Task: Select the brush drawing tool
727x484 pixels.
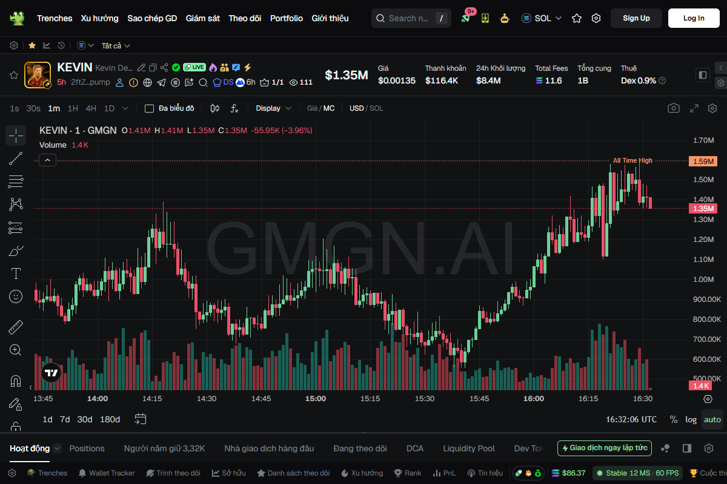Action: [16, 250]
